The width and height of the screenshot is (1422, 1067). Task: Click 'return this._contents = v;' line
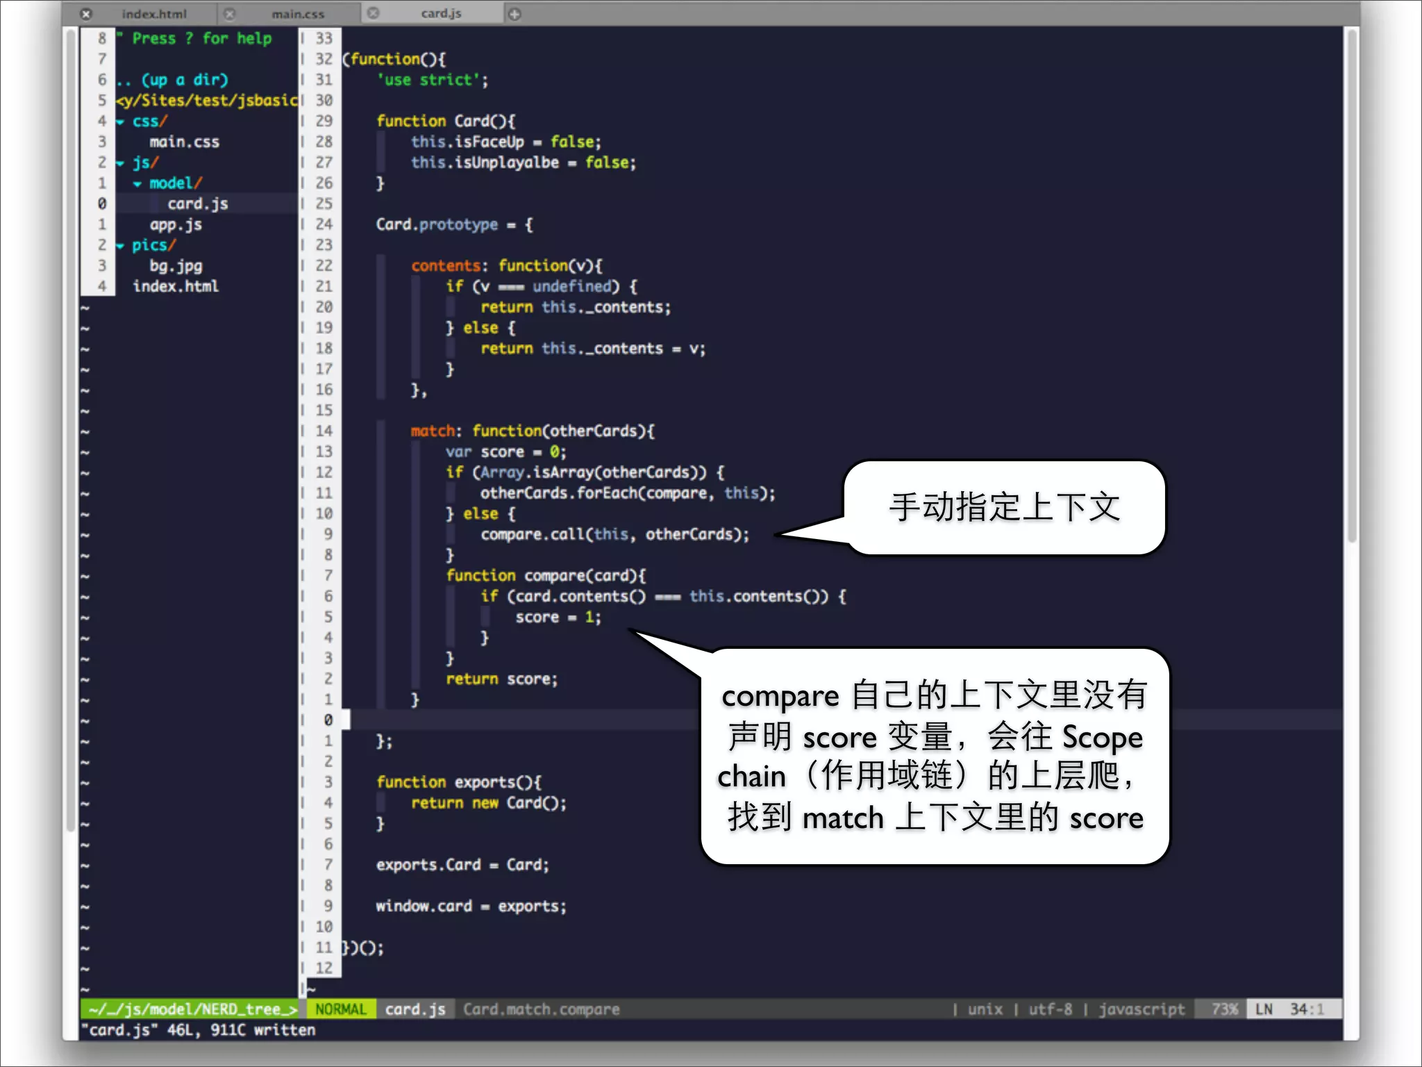coord(594,349)
